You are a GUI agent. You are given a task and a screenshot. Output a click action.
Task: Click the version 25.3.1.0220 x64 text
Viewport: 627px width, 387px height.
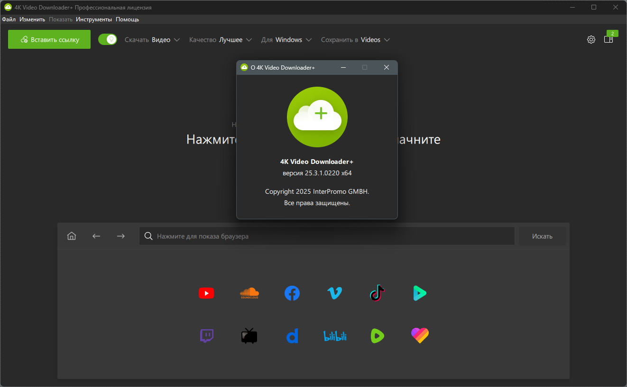point(317,173)
